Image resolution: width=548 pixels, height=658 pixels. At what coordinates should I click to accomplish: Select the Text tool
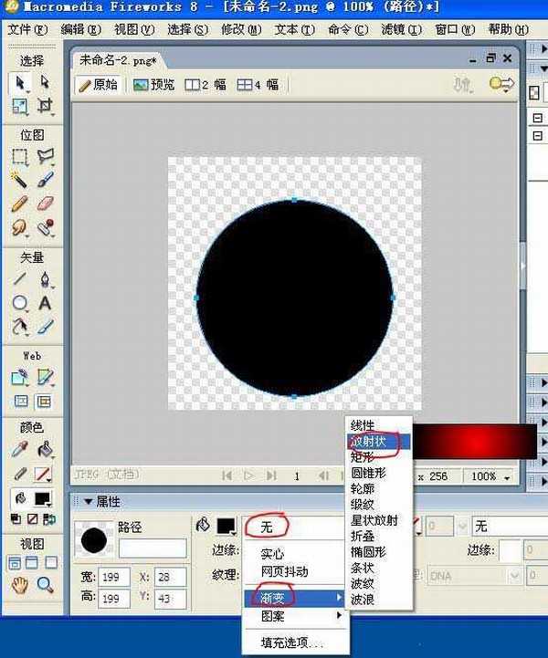45,302
